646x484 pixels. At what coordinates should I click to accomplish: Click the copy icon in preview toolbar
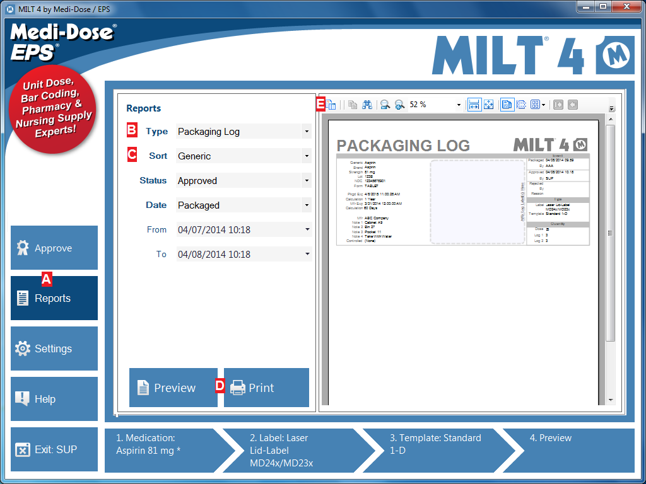(x=353, y=105)
